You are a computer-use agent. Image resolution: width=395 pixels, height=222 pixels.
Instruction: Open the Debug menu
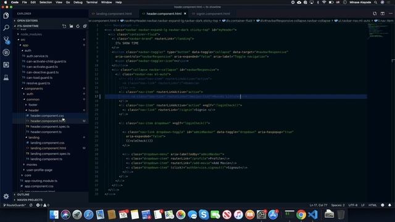78,2
